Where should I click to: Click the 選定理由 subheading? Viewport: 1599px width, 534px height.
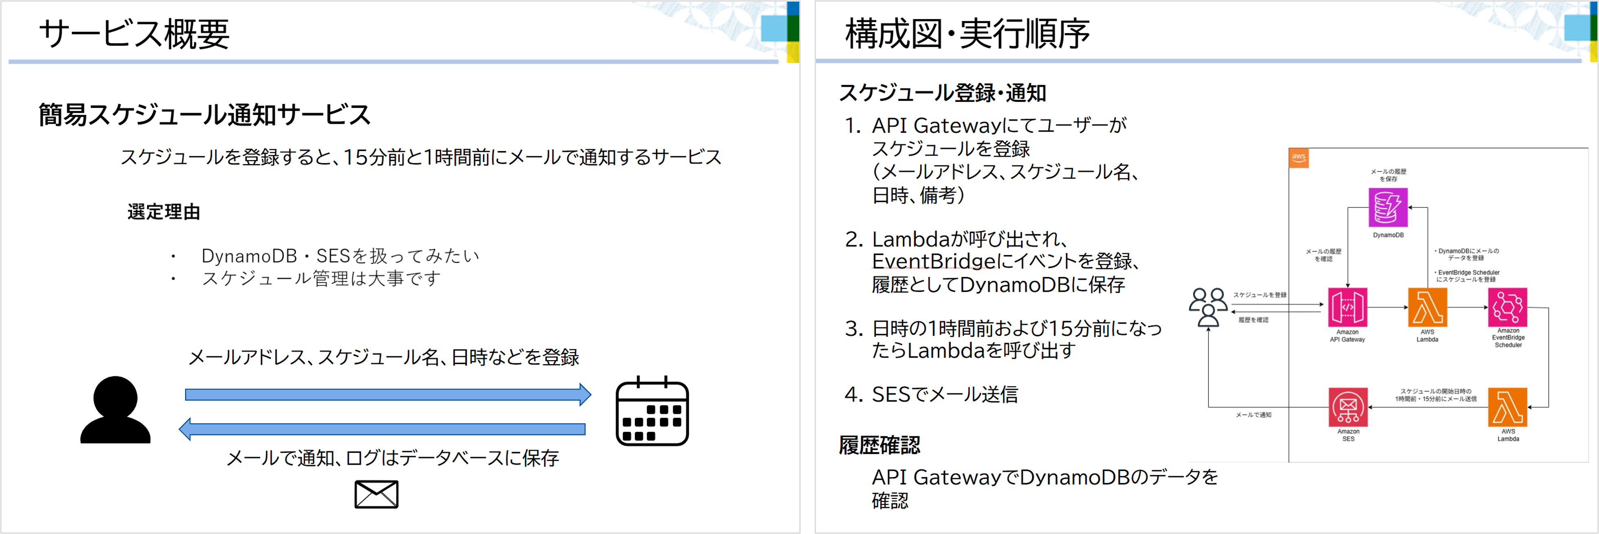pyautogui.click(x=164, y=212)
